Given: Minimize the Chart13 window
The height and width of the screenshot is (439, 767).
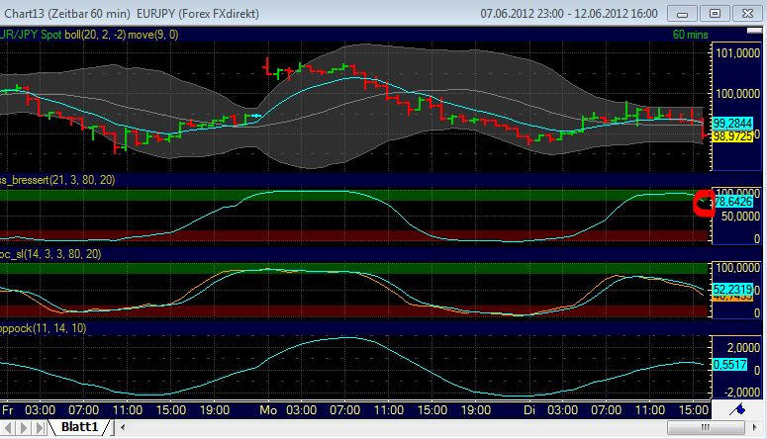Looking at the screenshot, I should [x=682, y=14].
